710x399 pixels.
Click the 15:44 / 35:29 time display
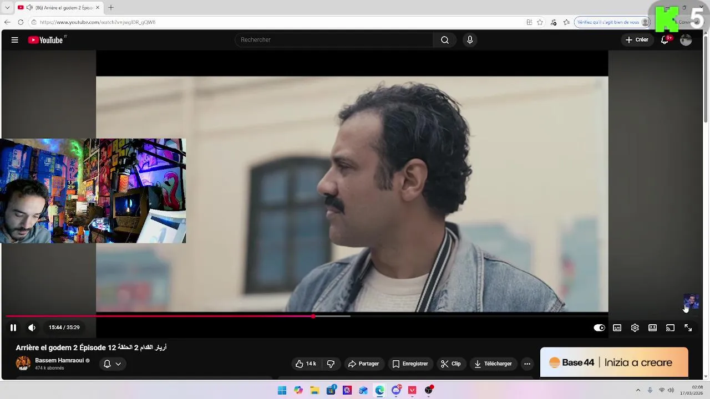click(64, 328)
